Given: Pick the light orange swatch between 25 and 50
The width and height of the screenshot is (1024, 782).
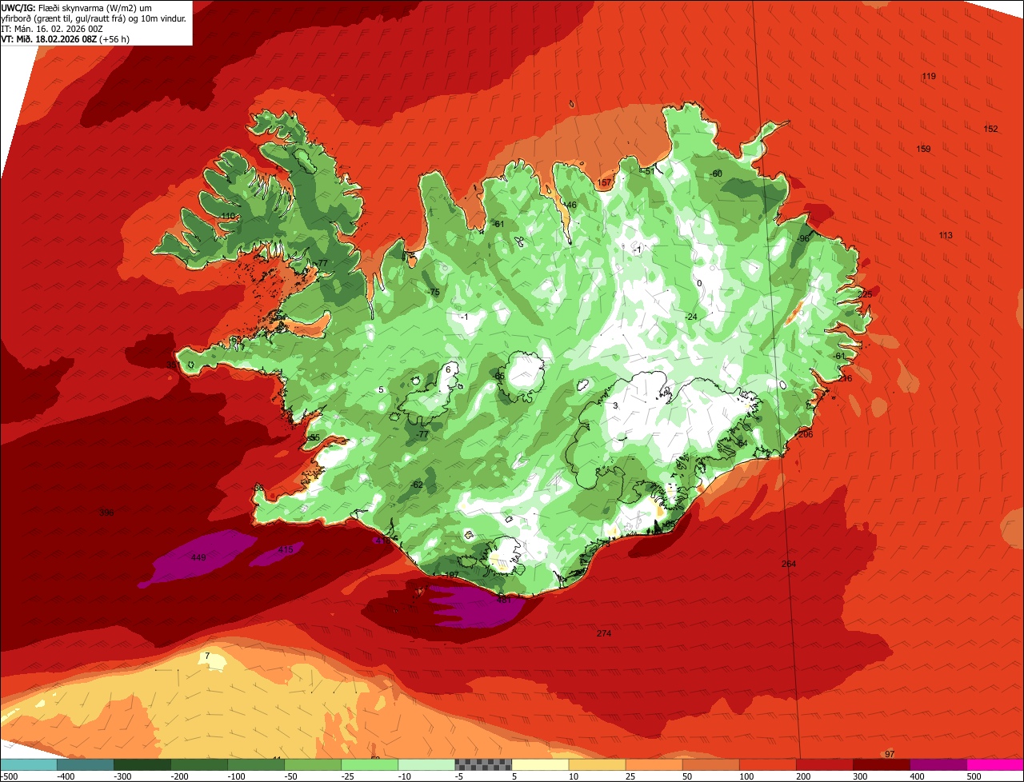Looking at the screenshot, I should click(x=653, y=765).
